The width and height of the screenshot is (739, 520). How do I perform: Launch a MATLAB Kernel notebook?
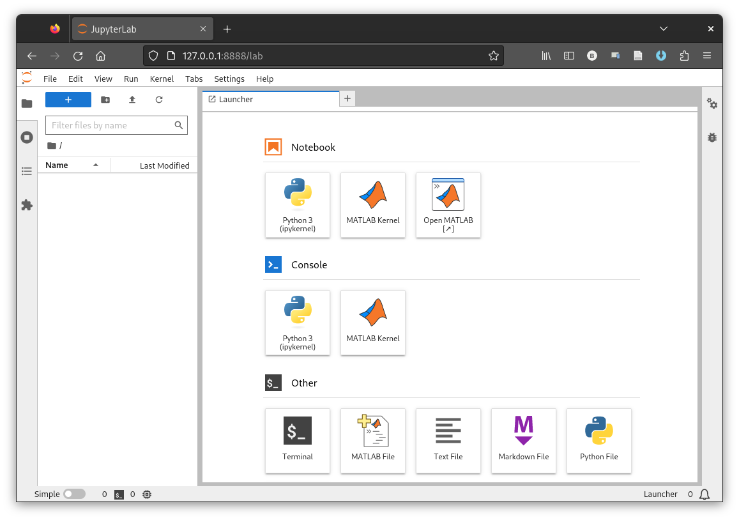(372, 205)
